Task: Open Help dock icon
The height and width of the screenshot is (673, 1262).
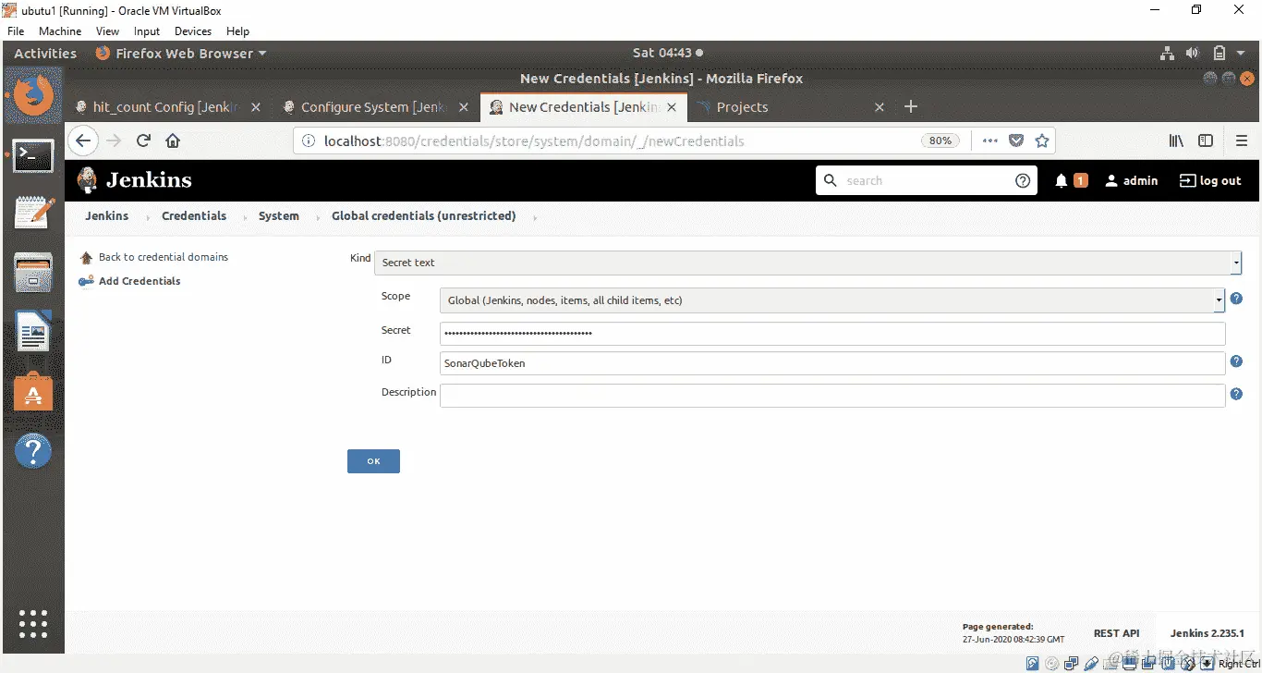Action: [x=33, y=452]
